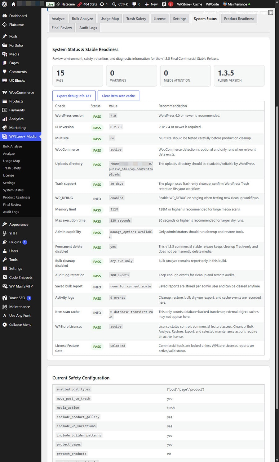The height and width of the screenshot is (462, 279).
Task: Click the Live status badge
Action: coord(50,4)
